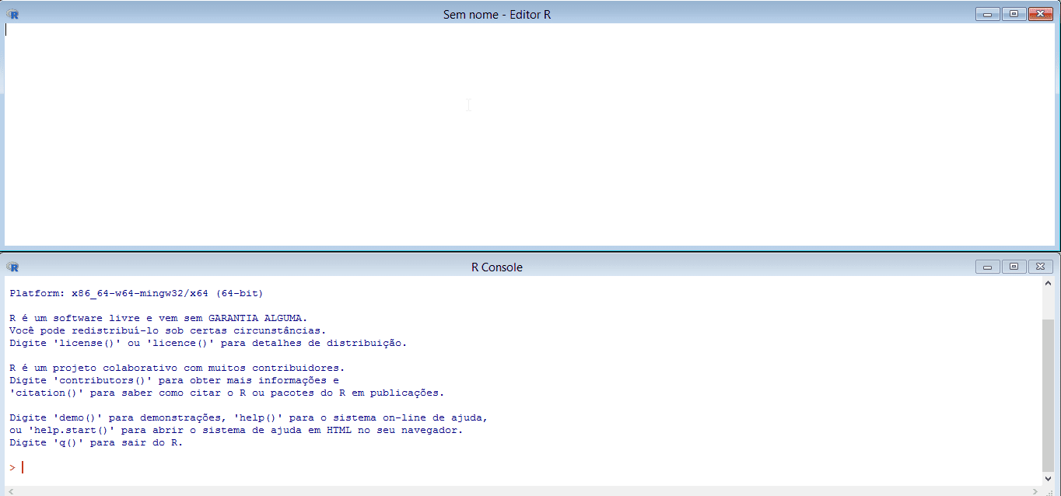This screenshot has height=496, width=1061.
Task: Click the scrollbar track above the console thumb
Action: pos(1048,303)
